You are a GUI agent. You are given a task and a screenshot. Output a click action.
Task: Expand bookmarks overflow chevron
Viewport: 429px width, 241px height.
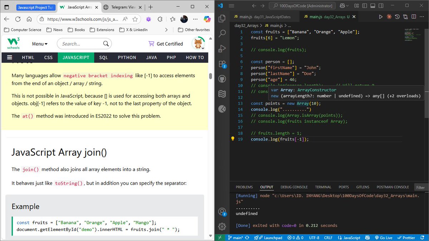[x=166, y=30]
